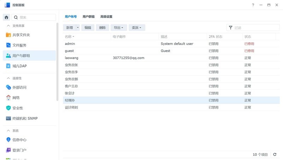This screenshot has width=283, height=160.
Task: Click the home icon in sidebar
Action: [x=6, y=17]
